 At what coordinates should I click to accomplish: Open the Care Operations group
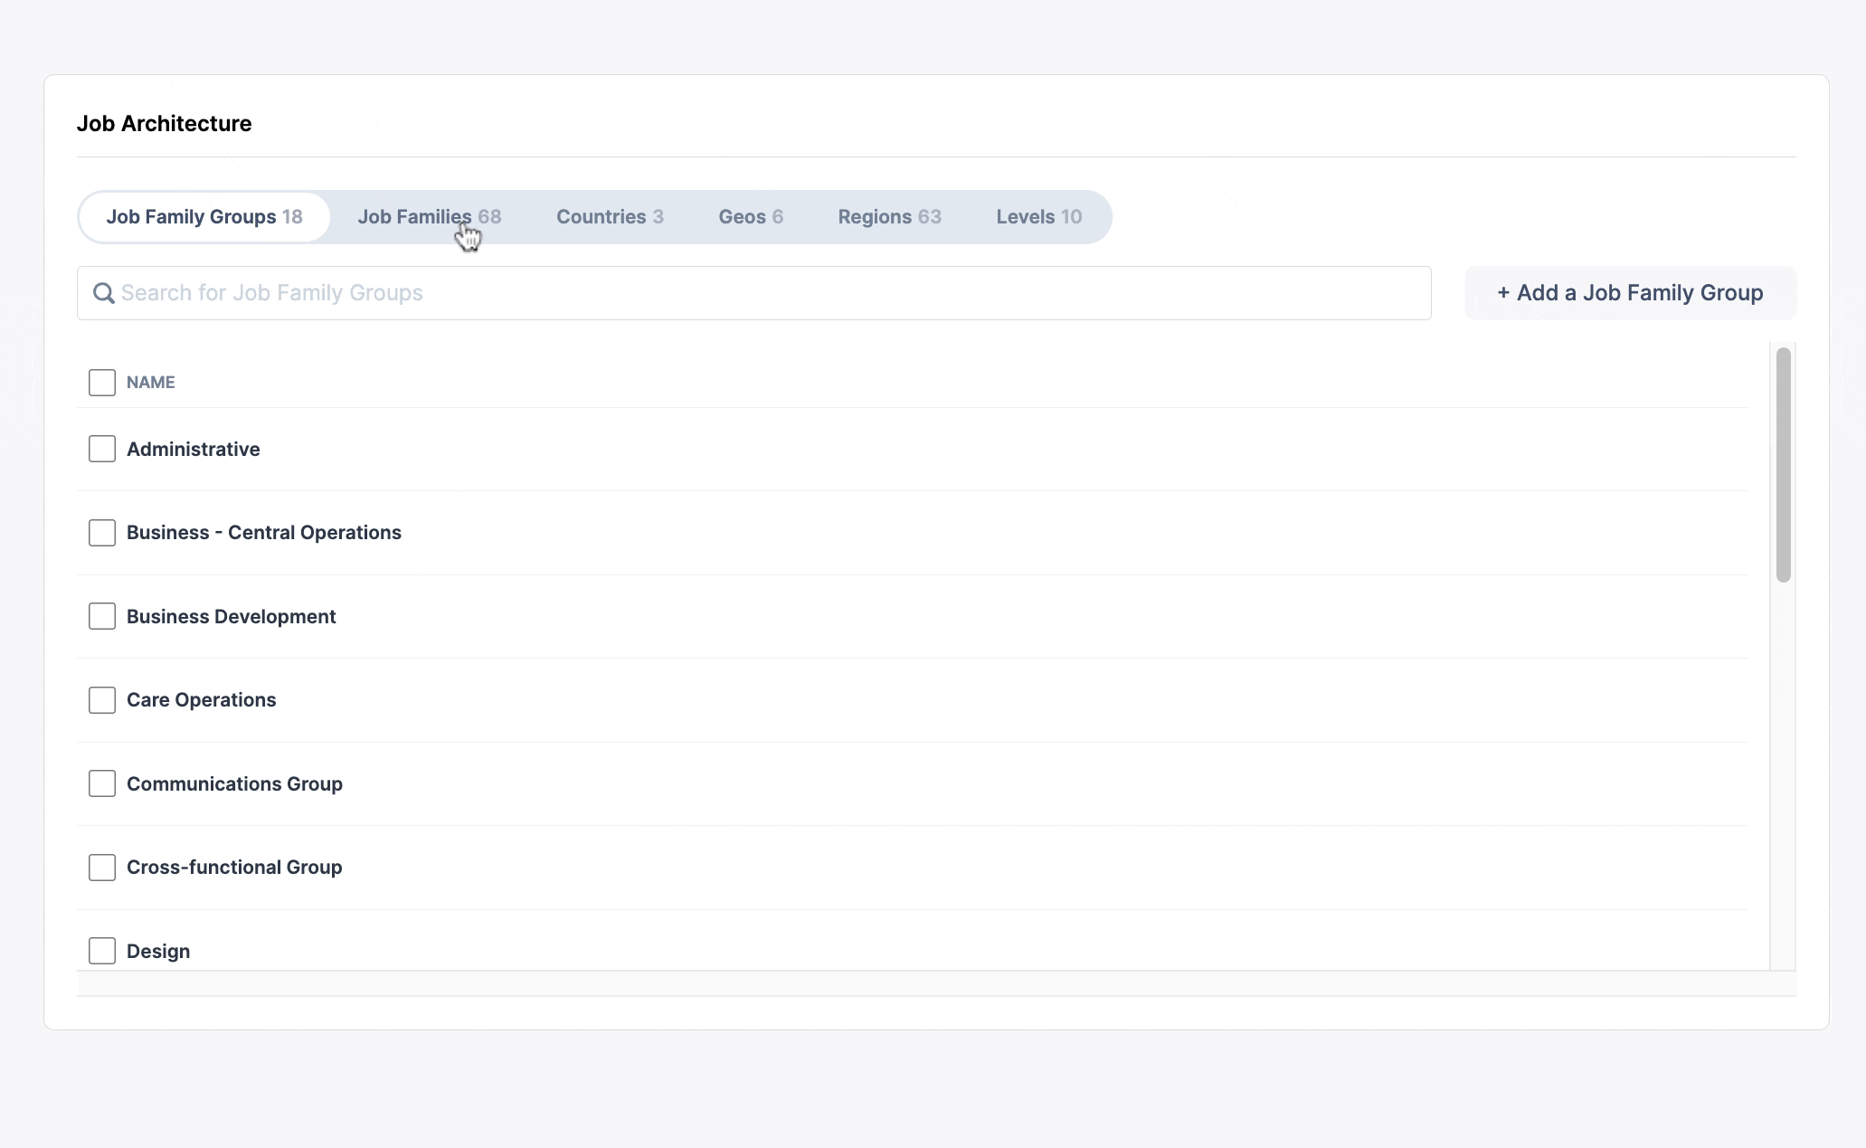click(202, 700)
